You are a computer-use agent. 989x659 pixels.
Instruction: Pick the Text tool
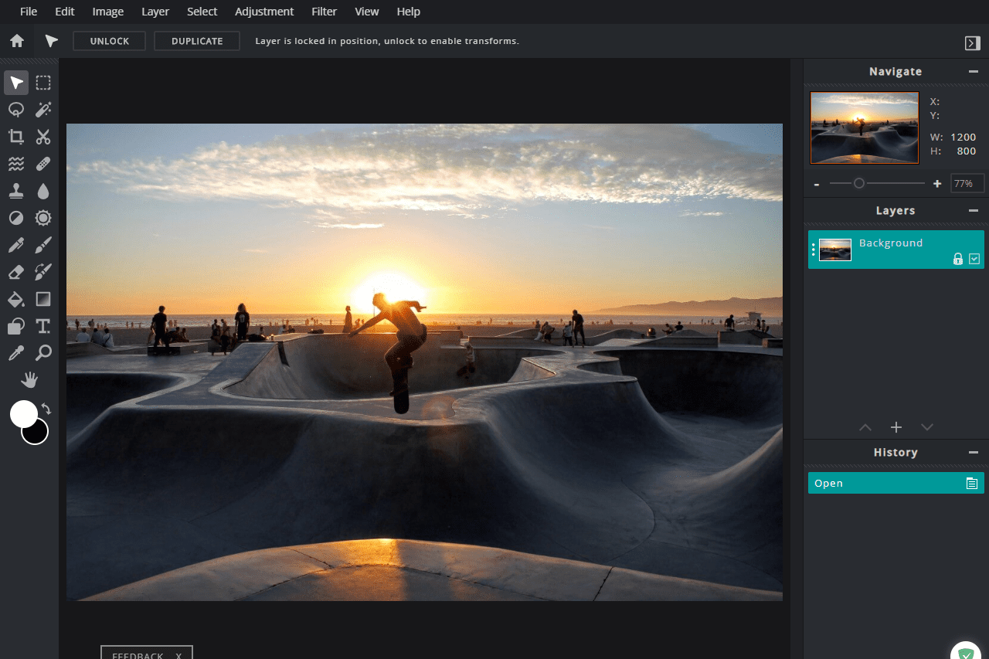pyautogui.click(x=43, y=326)
